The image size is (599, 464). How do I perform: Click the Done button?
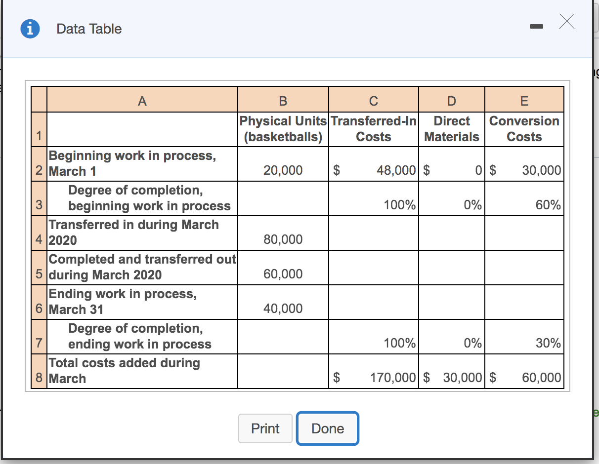(x=327, y=428)
